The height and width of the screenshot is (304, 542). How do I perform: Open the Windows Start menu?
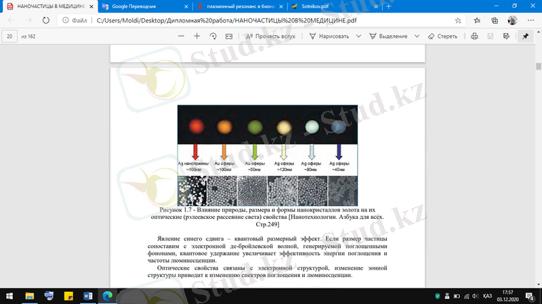click(9, 296)
